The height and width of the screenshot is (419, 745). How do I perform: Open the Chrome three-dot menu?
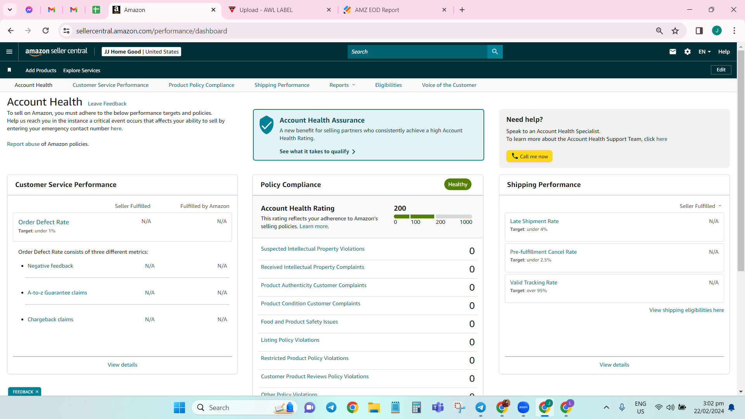click(x=734, y=31)
